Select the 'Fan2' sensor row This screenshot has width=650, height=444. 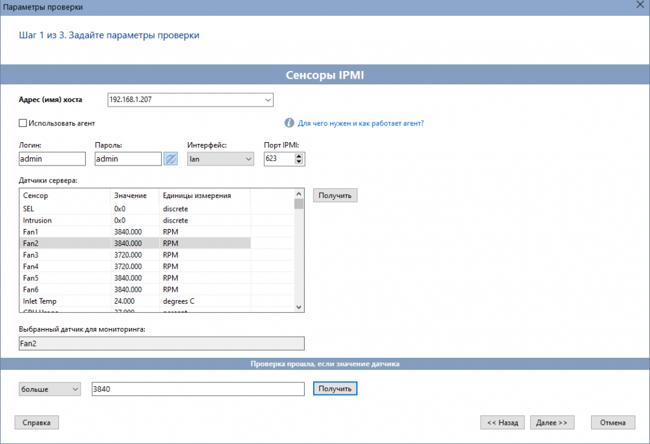pos(135,243)
